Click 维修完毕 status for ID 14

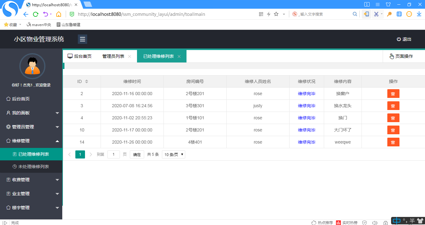(x=307, y=142)
